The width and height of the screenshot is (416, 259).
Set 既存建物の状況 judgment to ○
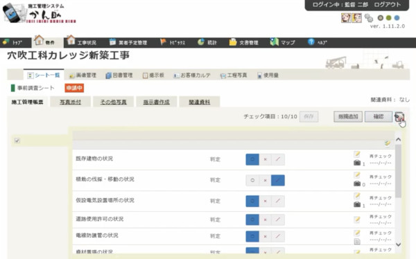(252, 159)
